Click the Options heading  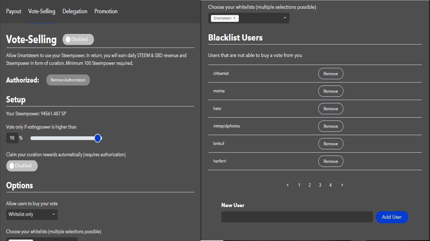pos(20,185)
